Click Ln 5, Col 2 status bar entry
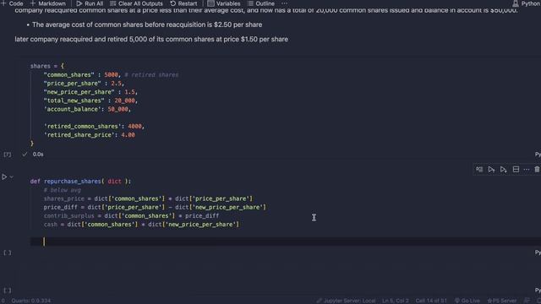 pyautogui.click(x=396, y=301)
